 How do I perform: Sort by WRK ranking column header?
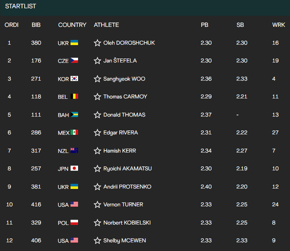tap(278, 25)
